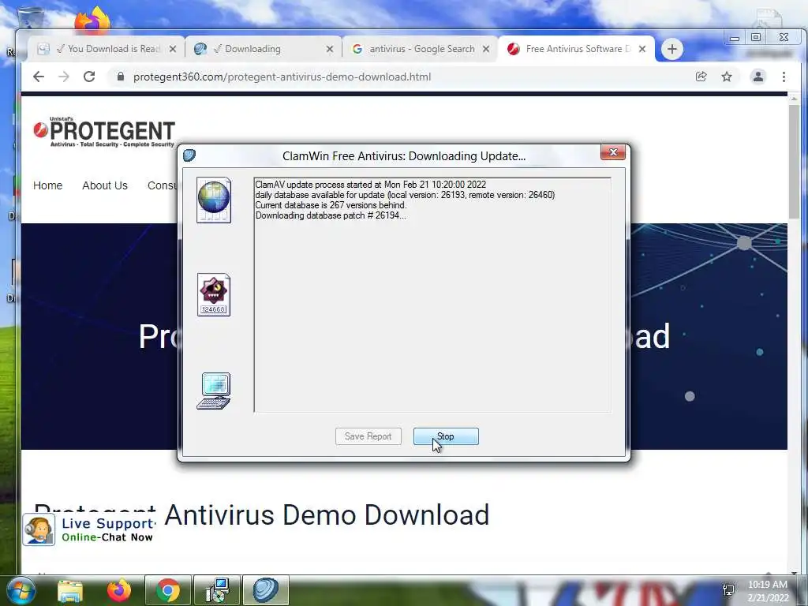The width and height of the screenshot is (808, 606).
Task: Close the Free Antivirus Software tab
Action: click(x=642, y=49)
